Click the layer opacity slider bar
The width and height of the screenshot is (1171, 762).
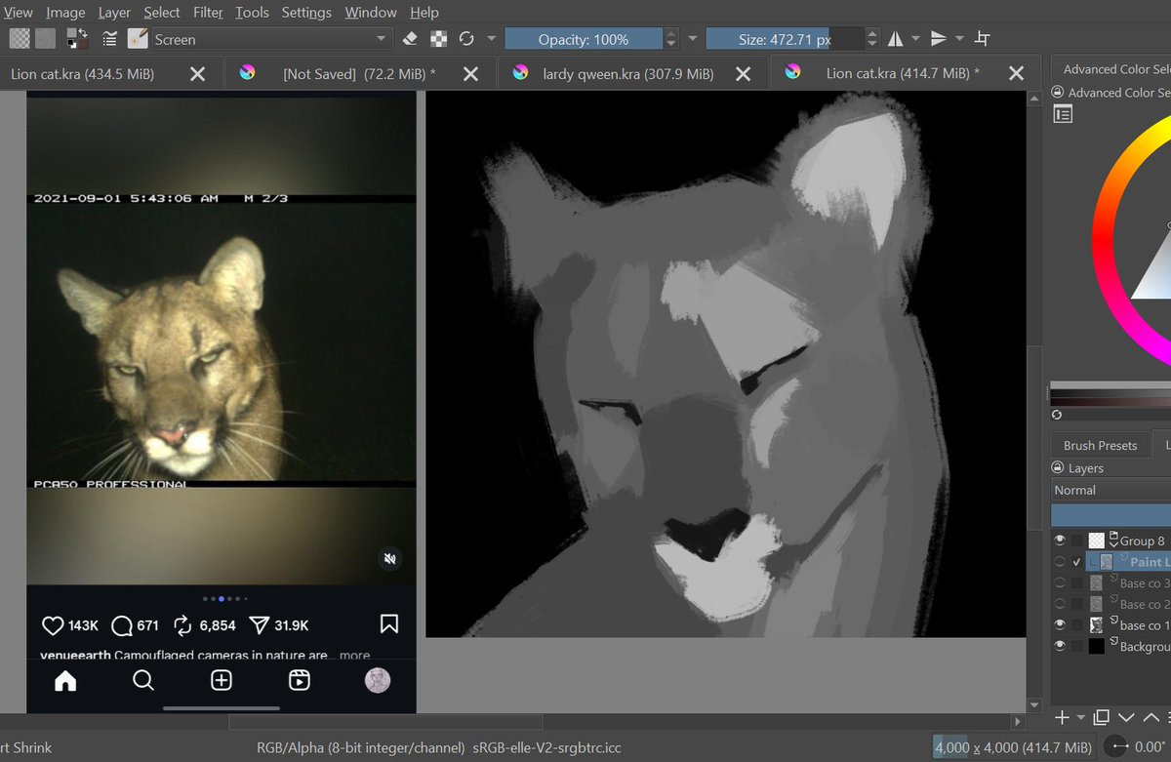1110,514
